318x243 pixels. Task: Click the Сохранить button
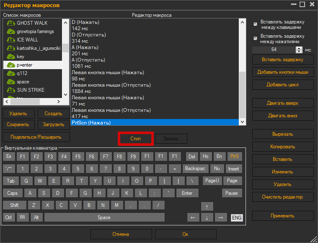tap(18, 124)
